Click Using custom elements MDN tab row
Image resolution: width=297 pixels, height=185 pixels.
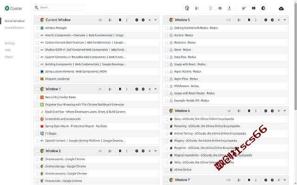point(97,72)
